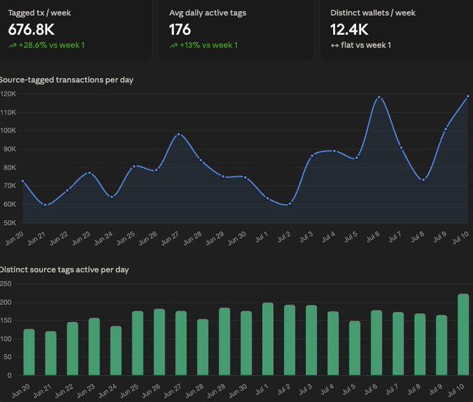Screen dimensions: 473x402
Task: Click the 'flat vs week 1' text
Action: click(366, 45)
